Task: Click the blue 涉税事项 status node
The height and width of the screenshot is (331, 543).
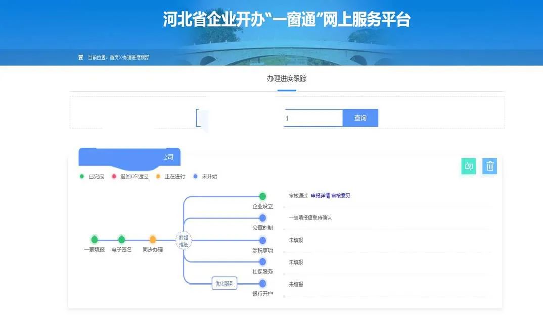Action: [x=263, y=240]
